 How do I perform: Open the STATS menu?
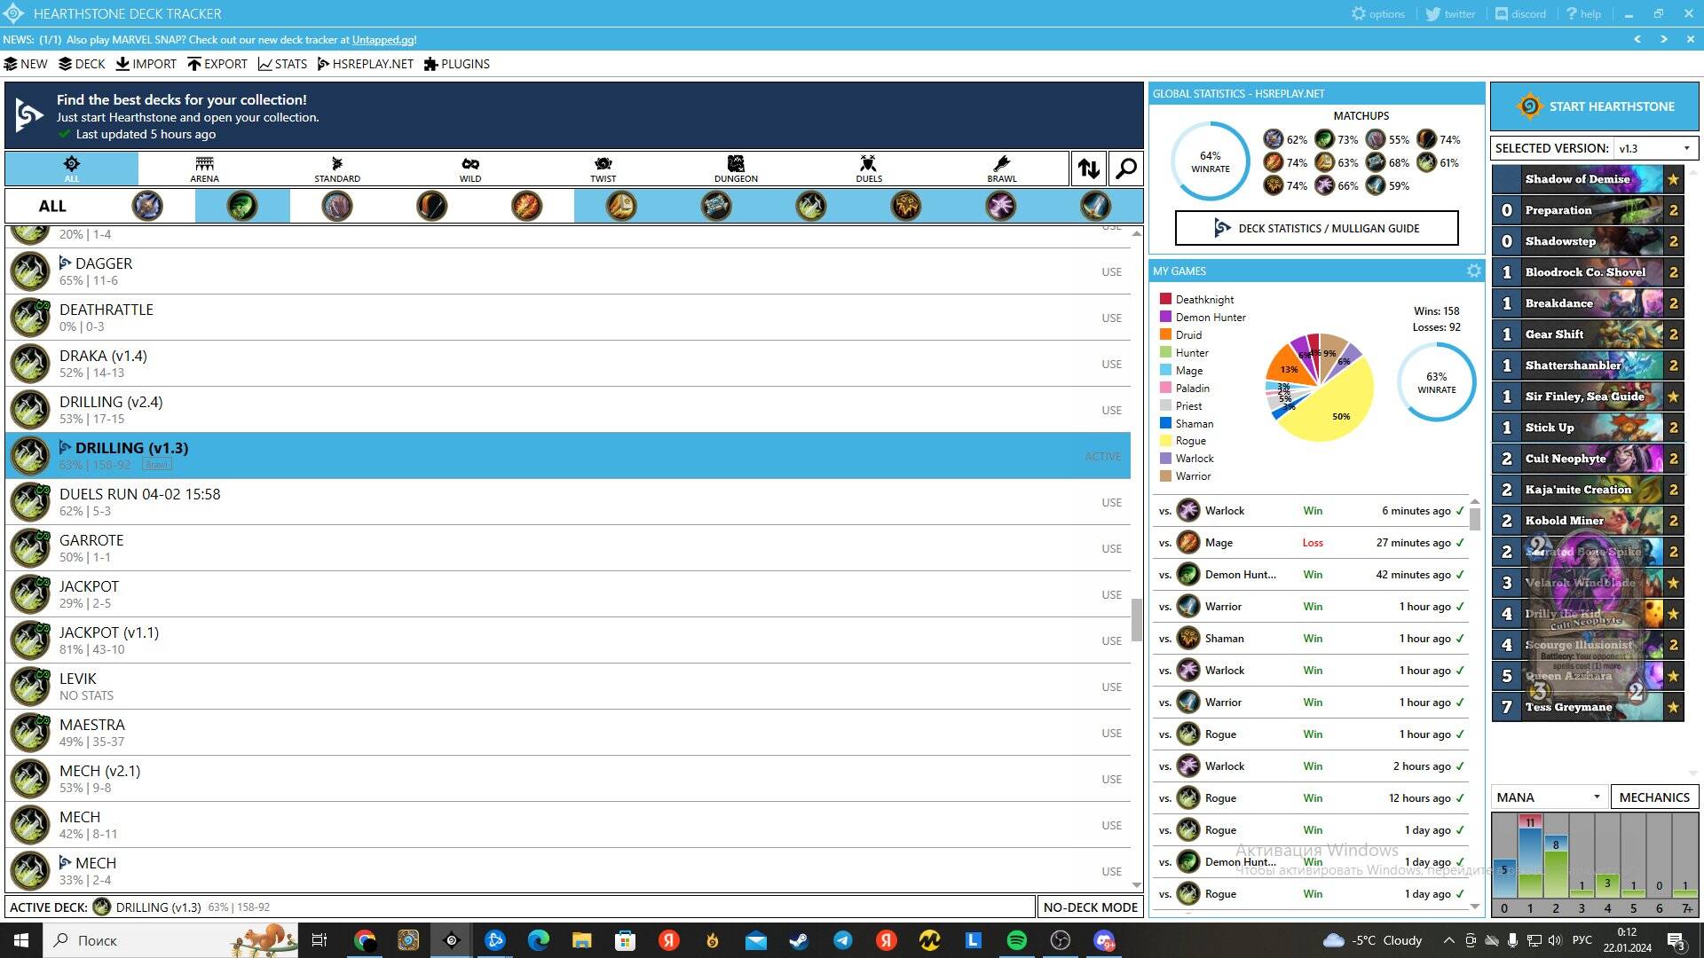(x=282, y=64)
